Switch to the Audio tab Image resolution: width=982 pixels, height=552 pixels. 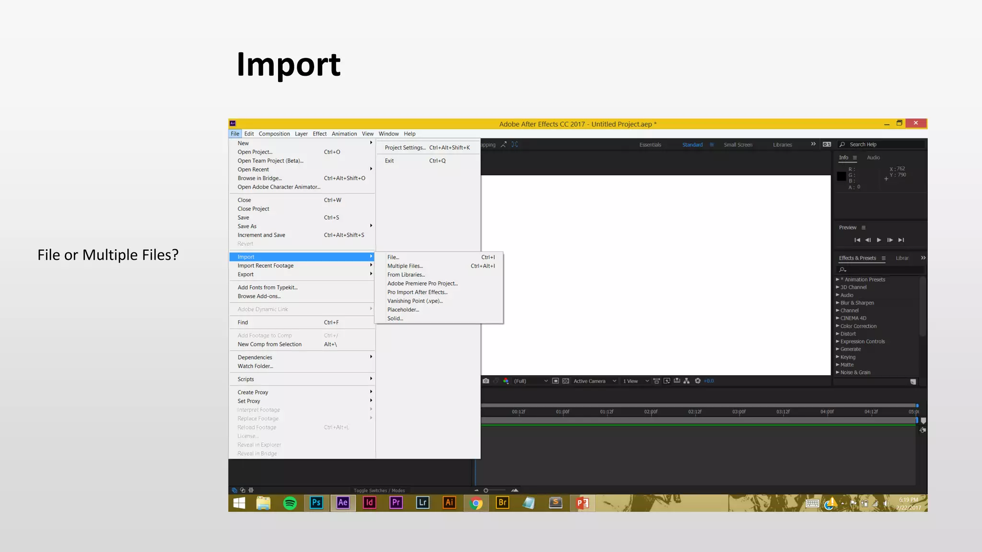[x=873, y=158]
